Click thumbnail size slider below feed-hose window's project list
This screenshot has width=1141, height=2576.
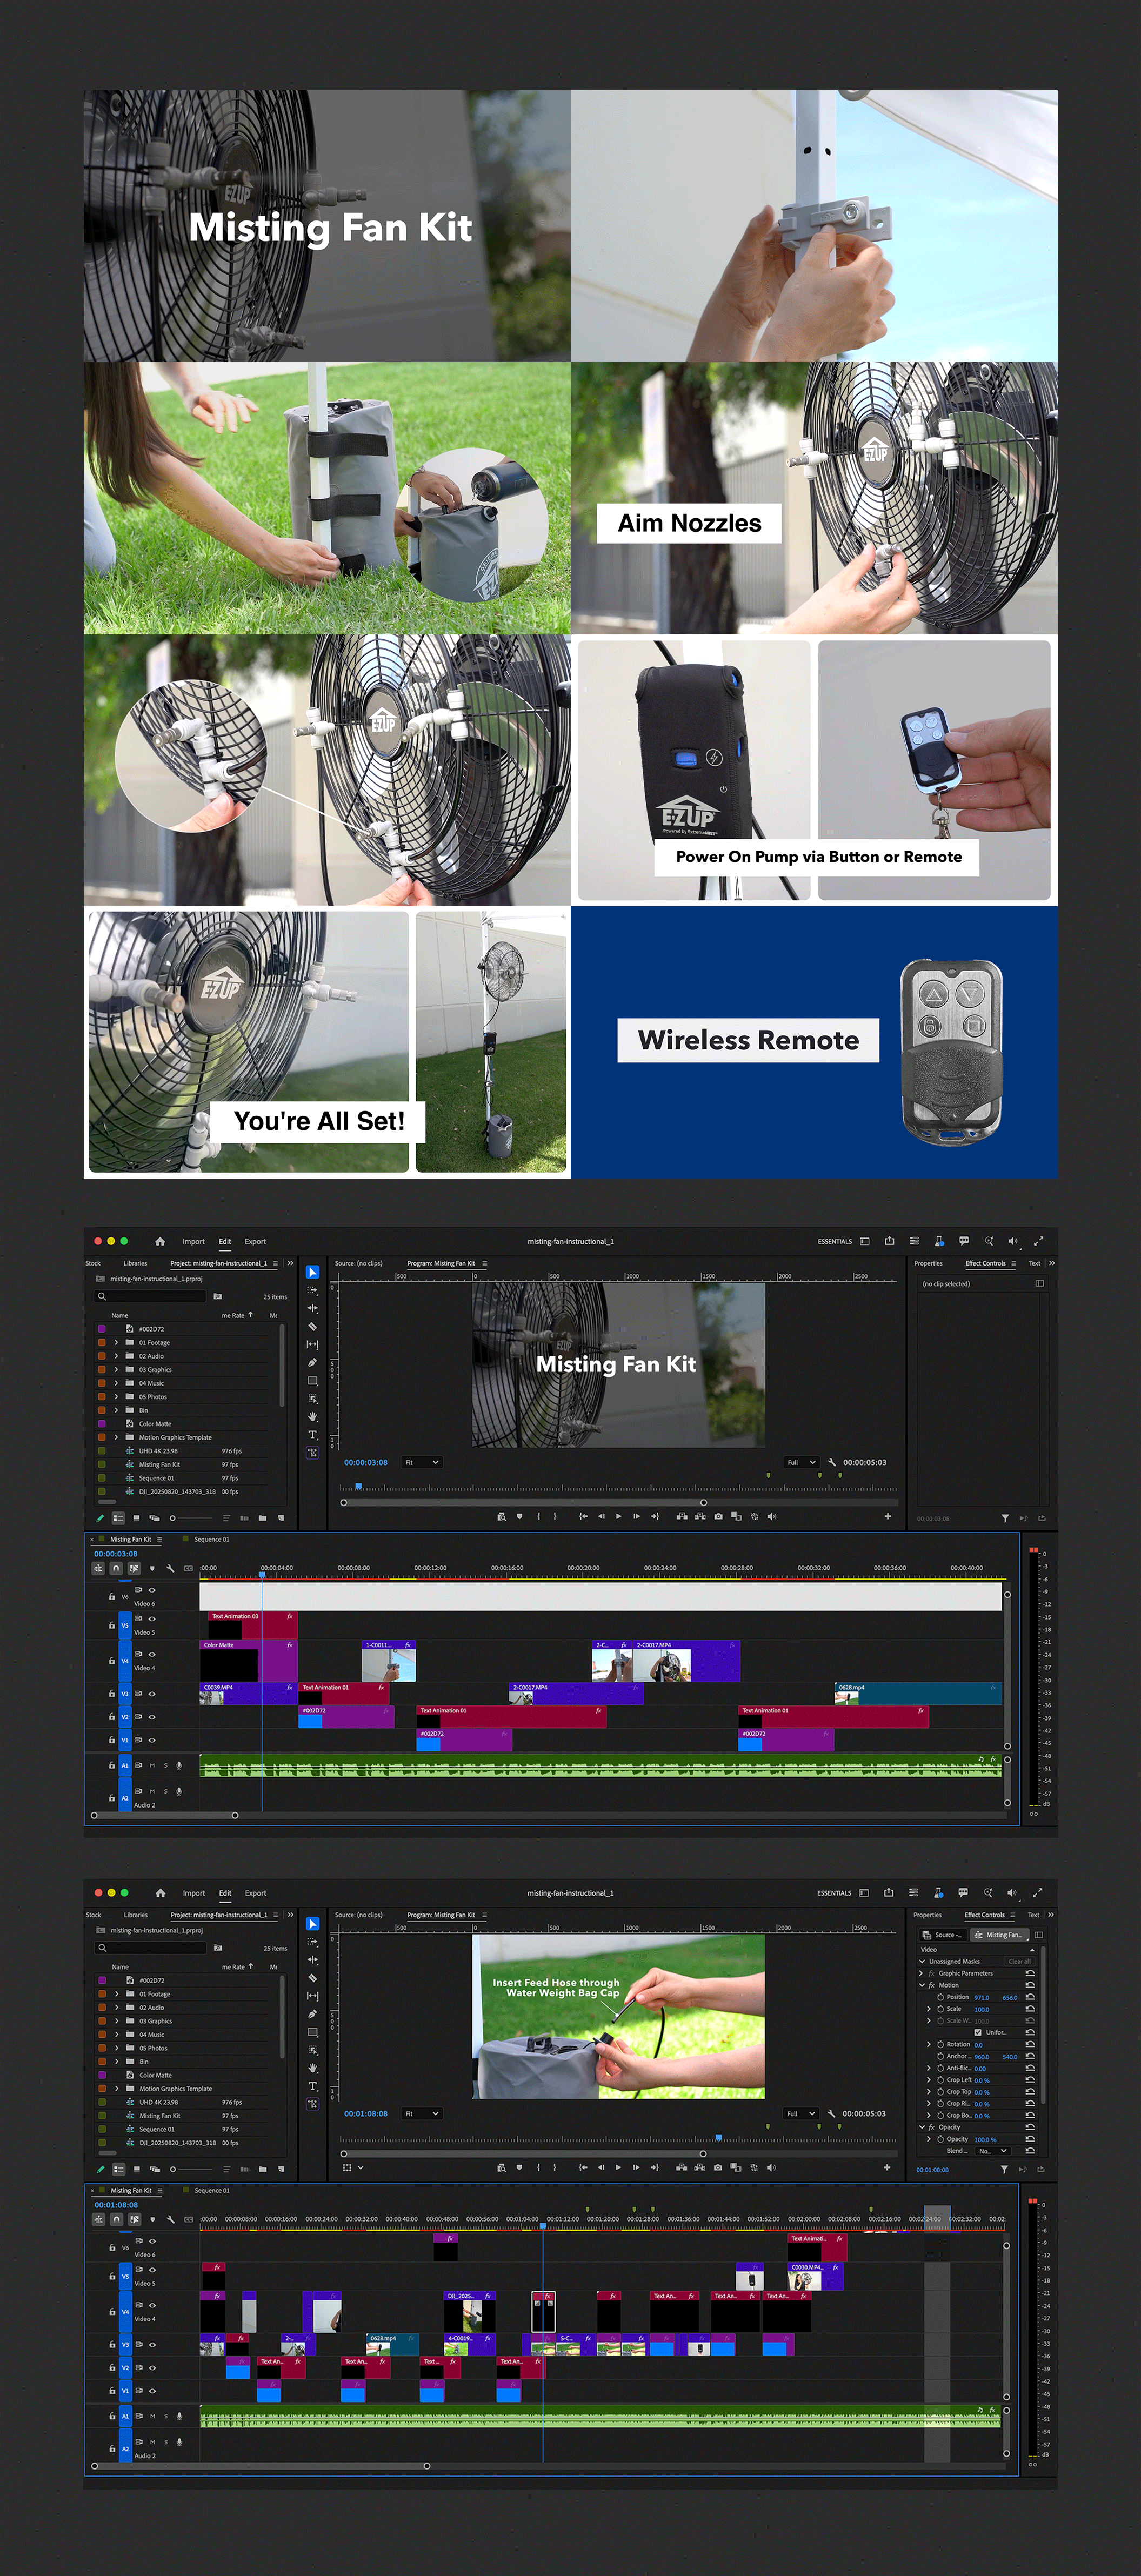click(x=173, y=2169)
